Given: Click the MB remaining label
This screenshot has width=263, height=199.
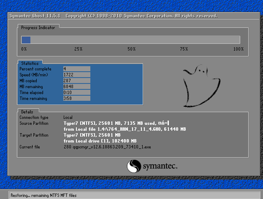Looking at the screenshot, I should tap(31, 86).
